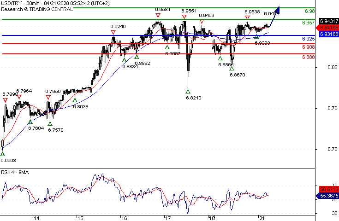Viewport: 339px width, 221px height.
Task: Click date label 18 on time axis
Action: point(212,218)
